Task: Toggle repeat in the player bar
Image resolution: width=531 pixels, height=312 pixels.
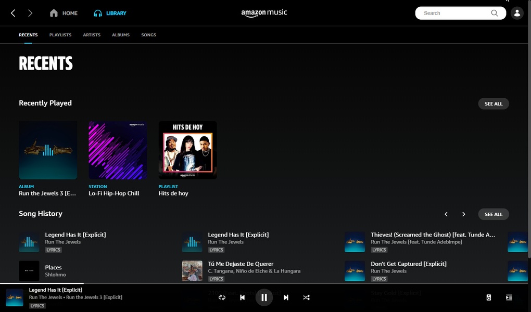Action: (x=222, y=297)
